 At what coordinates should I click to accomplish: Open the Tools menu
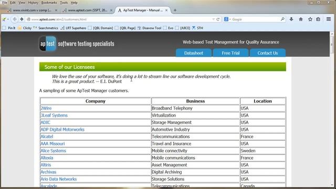click(x=64, y=3)
